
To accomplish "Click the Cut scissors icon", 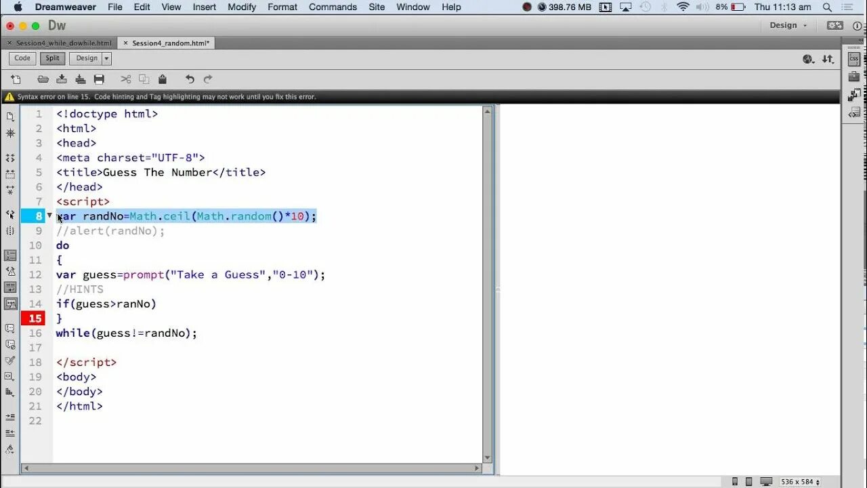I will 125,79.
